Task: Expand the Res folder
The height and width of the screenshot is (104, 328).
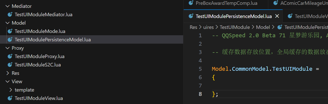Action: pos(7,73)
